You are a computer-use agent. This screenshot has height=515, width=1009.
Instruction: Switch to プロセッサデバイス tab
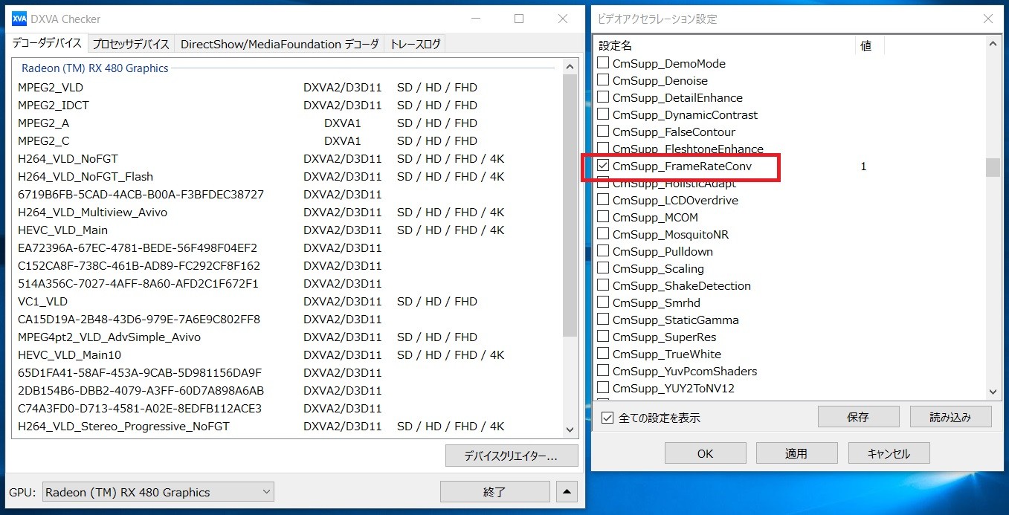pyautogui.click(x=131, y=45)
